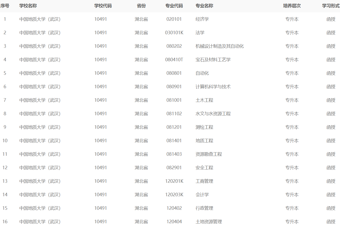The width and height of the screenshot is (340, 226).
Task: Click major code 080410T
Action: pyautogui.click(x=174, y=60)
